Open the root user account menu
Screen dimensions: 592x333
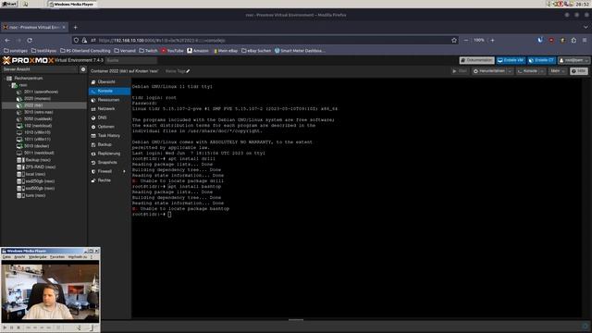pyautogui.click(x=573, y=60)
